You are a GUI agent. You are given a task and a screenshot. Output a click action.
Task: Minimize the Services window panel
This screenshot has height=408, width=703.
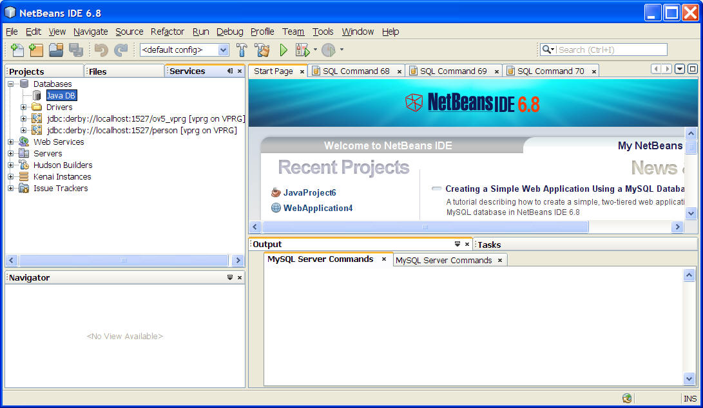coord(230,71)
